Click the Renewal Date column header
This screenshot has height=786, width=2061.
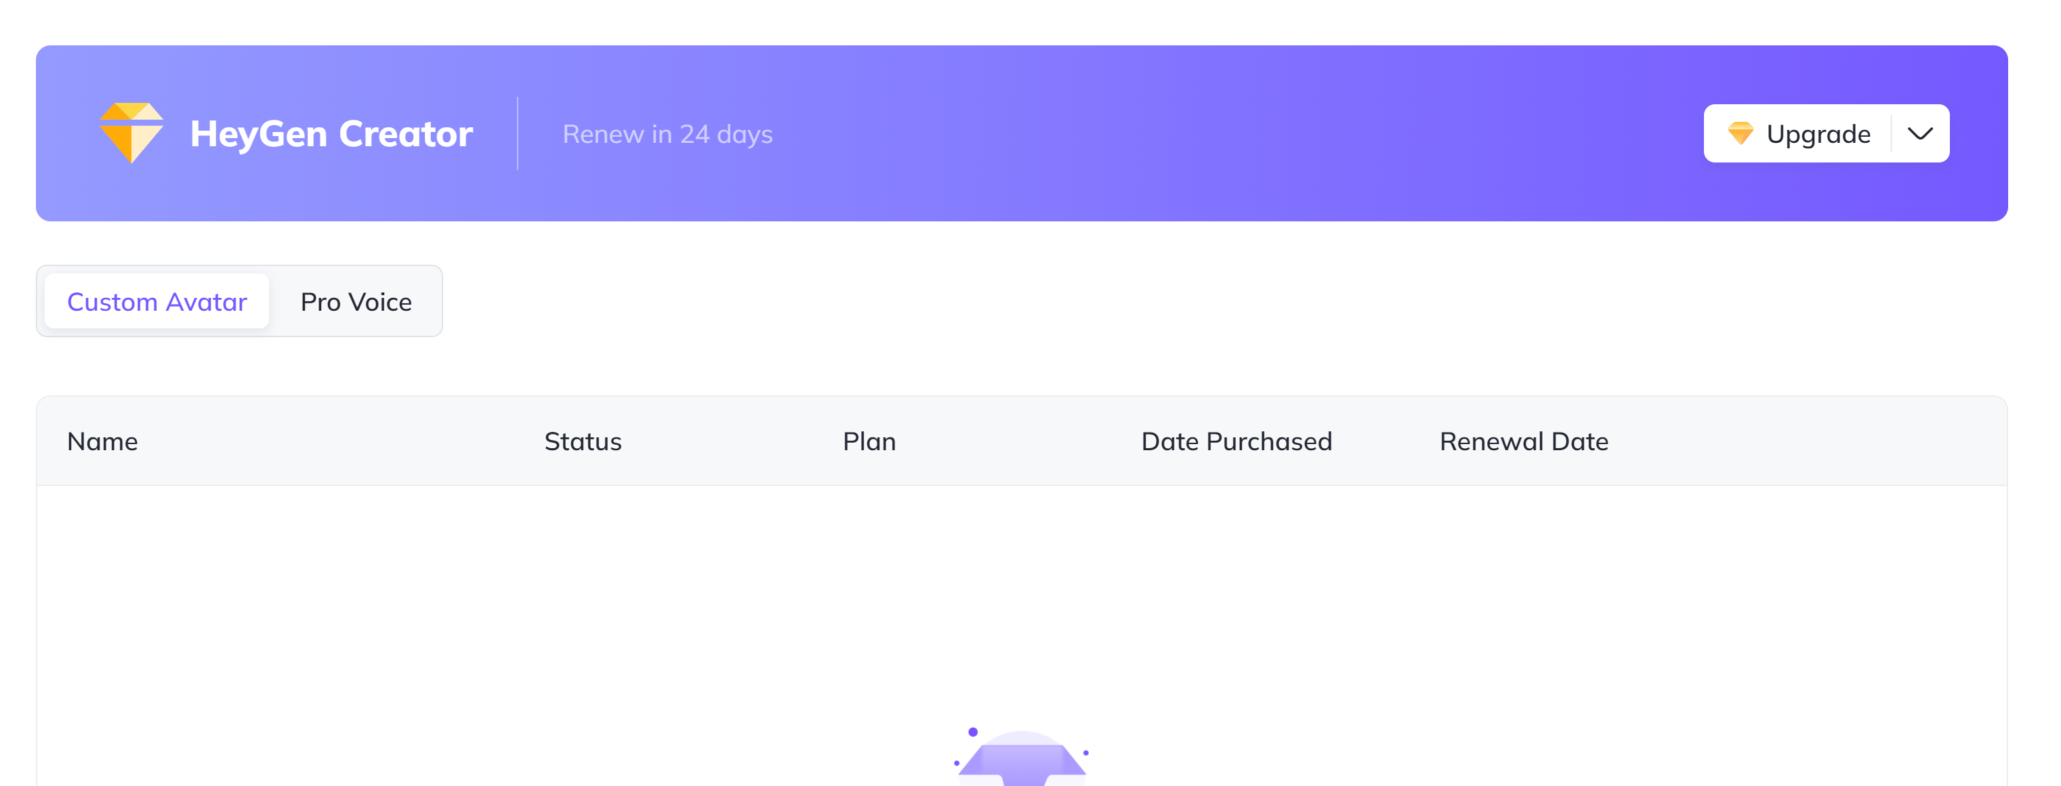point(1523,441)
